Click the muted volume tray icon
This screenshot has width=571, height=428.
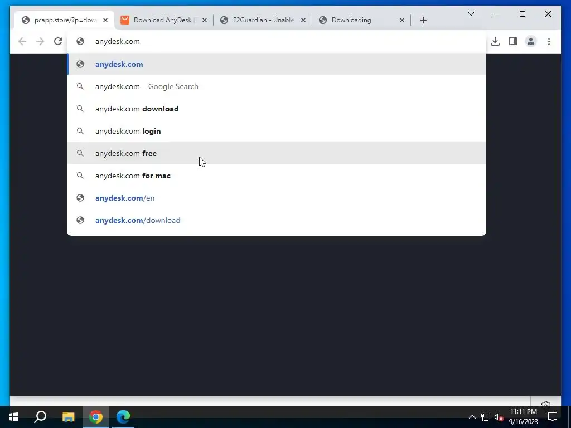[499, 417]
